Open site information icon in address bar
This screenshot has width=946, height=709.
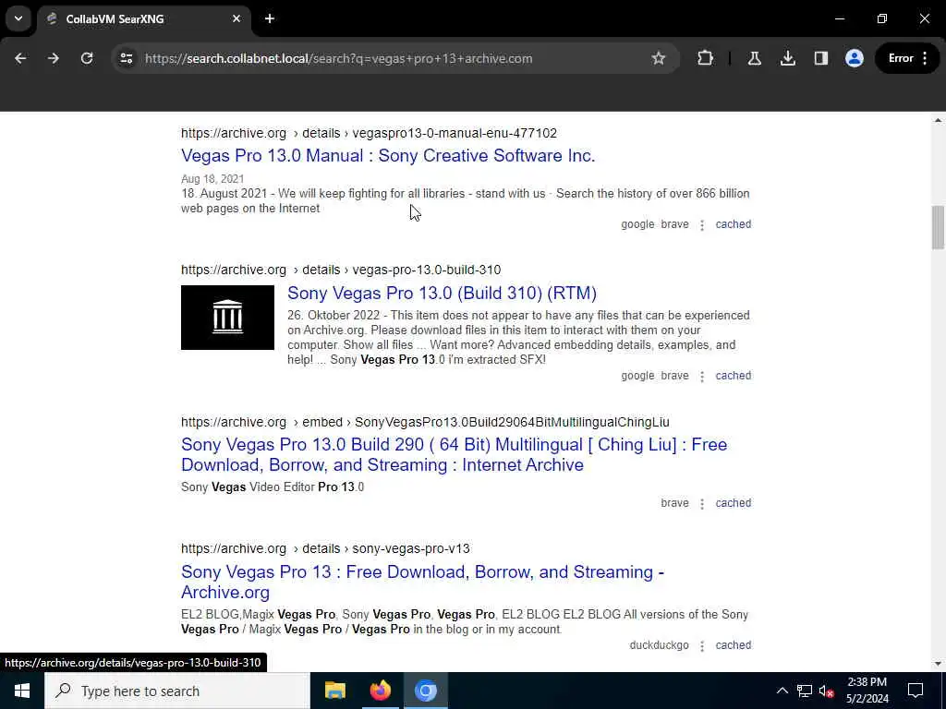(x=126, y=58)
